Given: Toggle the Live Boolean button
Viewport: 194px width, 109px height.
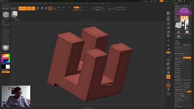Looking at the screenshot, I should pyautogui.click(x=22, y=8).
